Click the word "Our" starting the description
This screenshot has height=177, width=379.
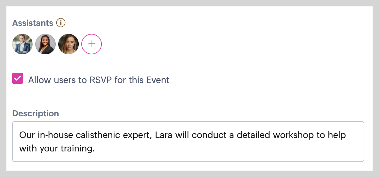tap(27, 135)
